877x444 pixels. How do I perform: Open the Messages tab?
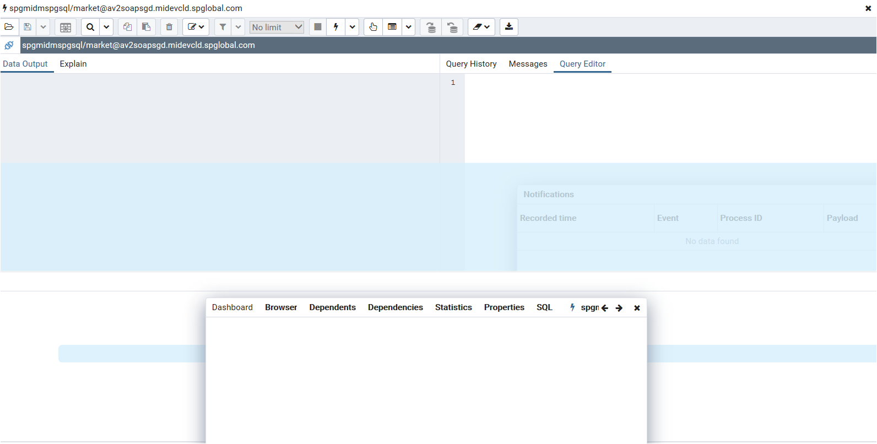pos(528,64)
